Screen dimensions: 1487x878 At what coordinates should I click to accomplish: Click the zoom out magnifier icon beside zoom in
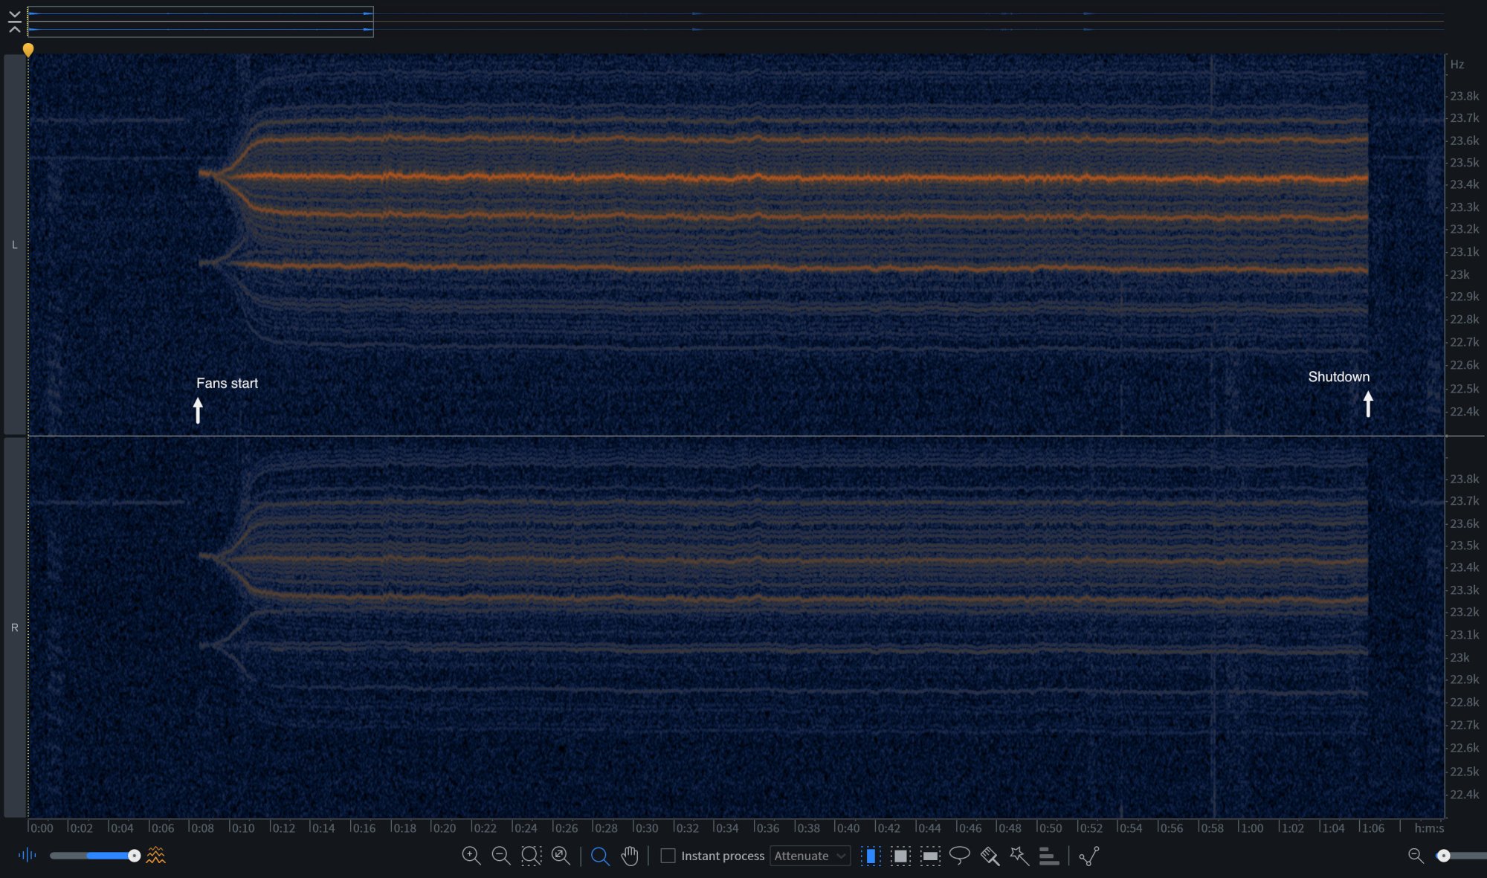[x=501, y=856]
